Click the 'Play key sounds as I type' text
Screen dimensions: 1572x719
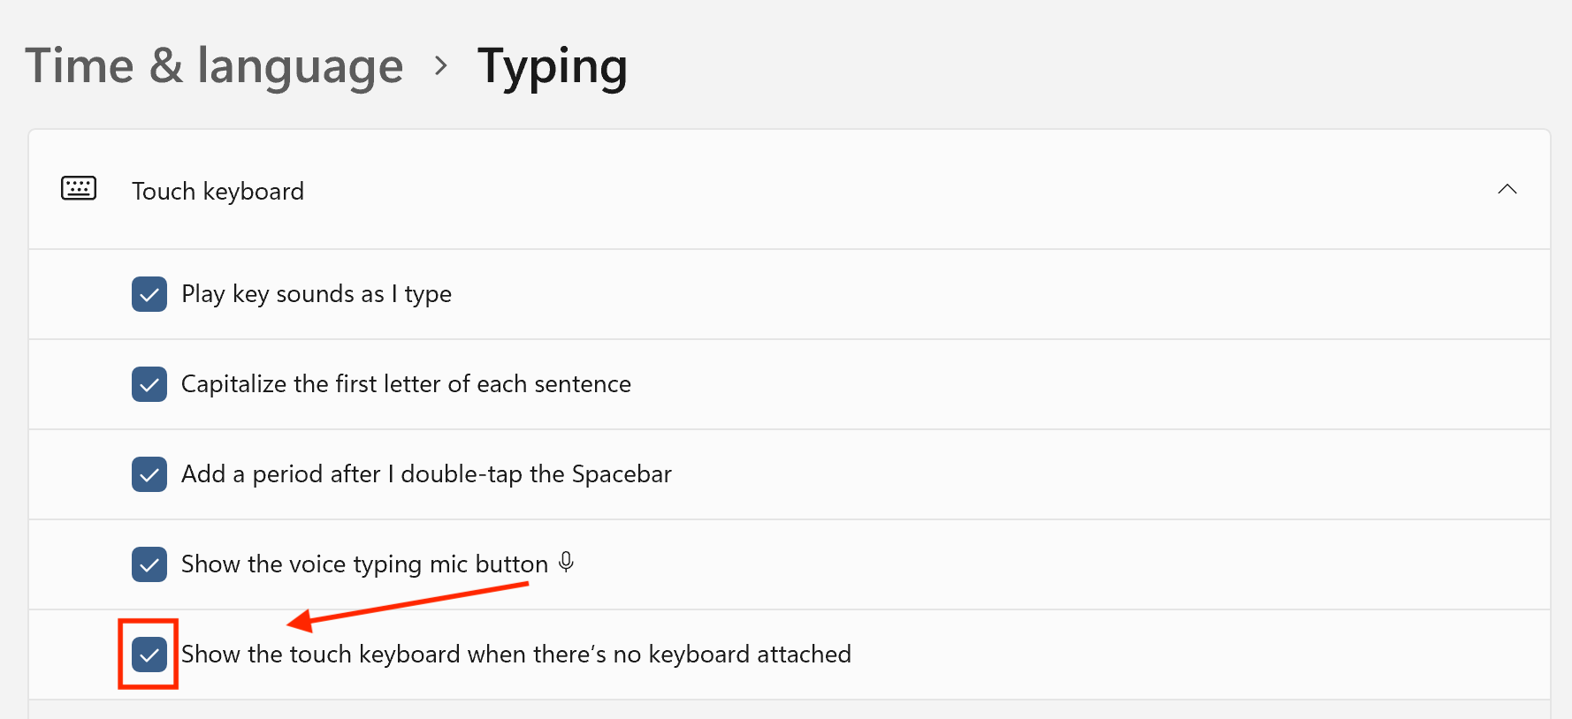click(317, 294)
